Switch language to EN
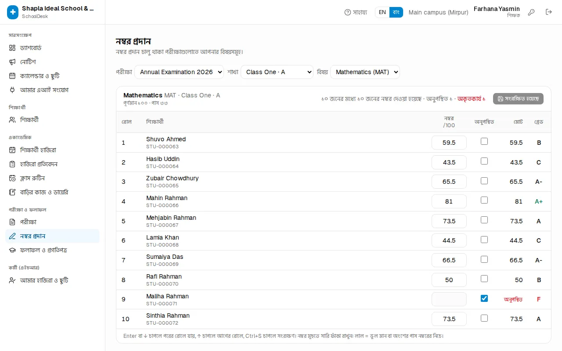562x351 pixels. point(382,12)
